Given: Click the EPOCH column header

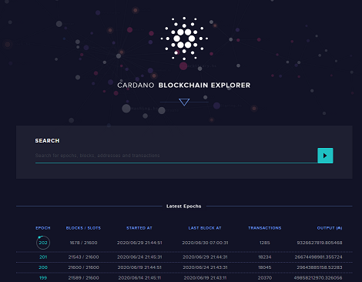Looking at the screenshot, I should pos(43,228).
